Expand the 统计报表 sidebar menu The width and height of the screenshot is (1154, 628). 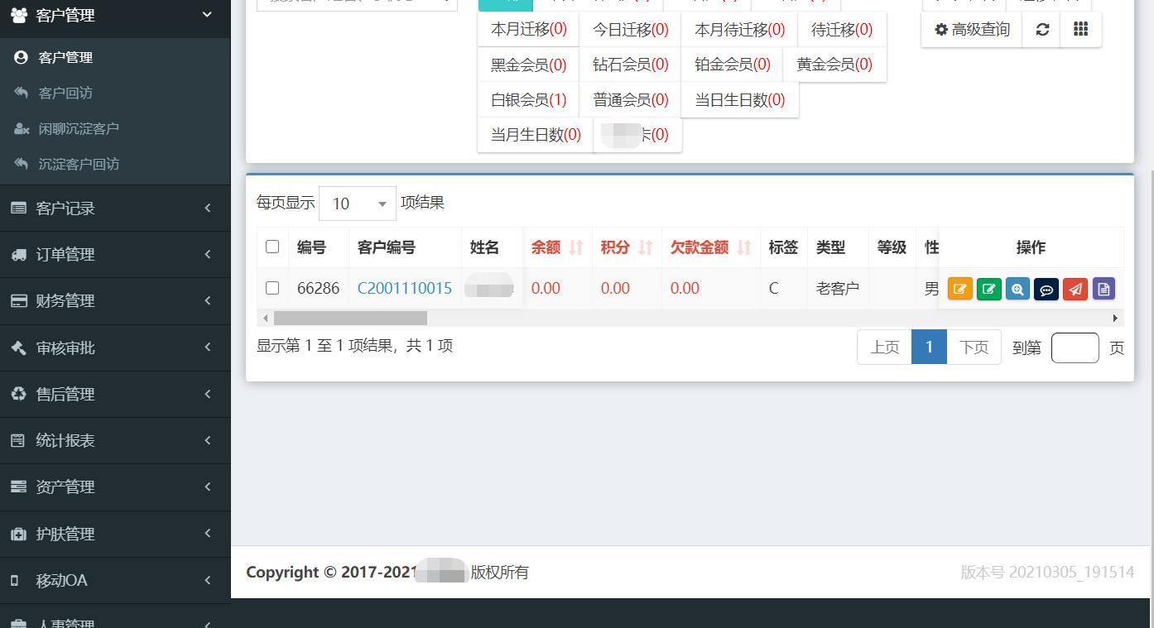click(x=115, y=441)
